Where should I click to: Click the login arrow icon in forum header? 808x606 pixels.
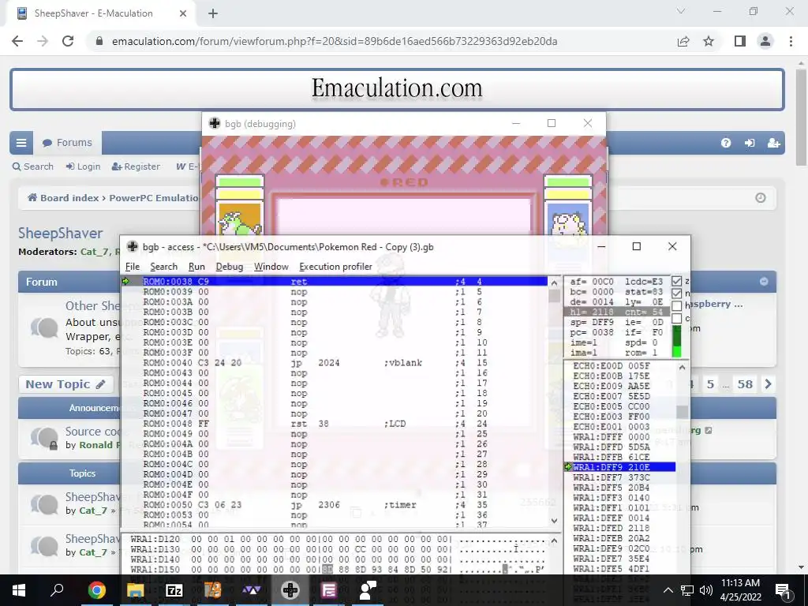click(750, 144)
